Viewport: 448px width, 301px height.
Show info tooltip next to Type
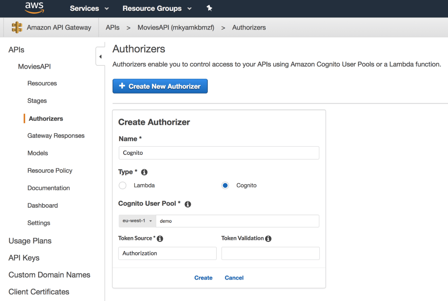coord(144,172)
